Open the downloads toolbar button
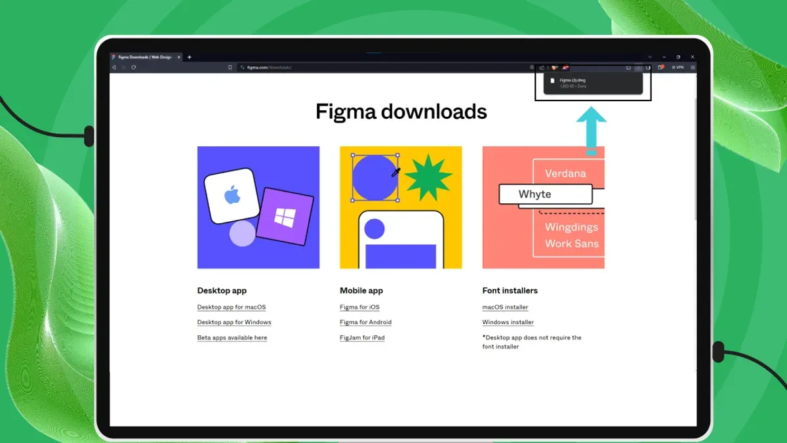The image size is (787, 443). pos(638,68)
